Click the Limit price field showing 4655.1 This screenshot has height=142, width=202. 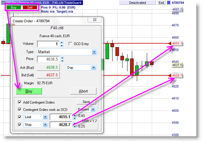coord(61,117)
